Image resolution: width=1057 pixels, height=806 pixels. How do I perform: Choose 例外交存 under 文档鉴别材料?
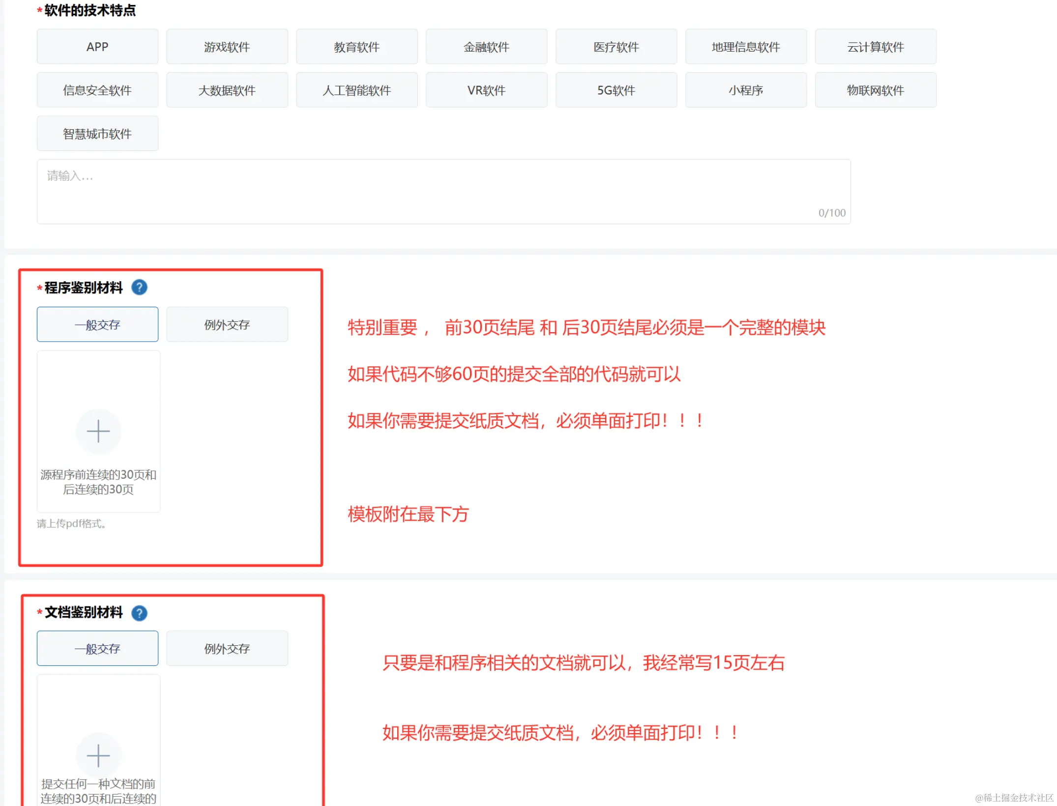(227, 648)
